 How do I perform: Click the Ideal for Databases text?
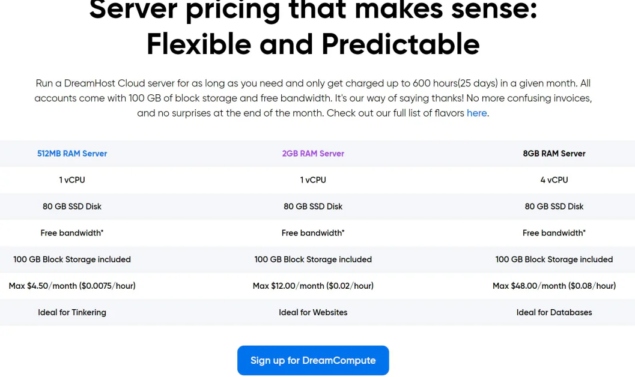point(554,312)
